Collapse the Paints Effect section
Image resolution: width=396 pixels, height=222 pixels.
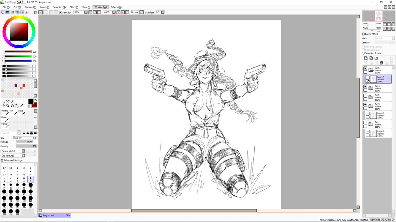tap(363, 34)
